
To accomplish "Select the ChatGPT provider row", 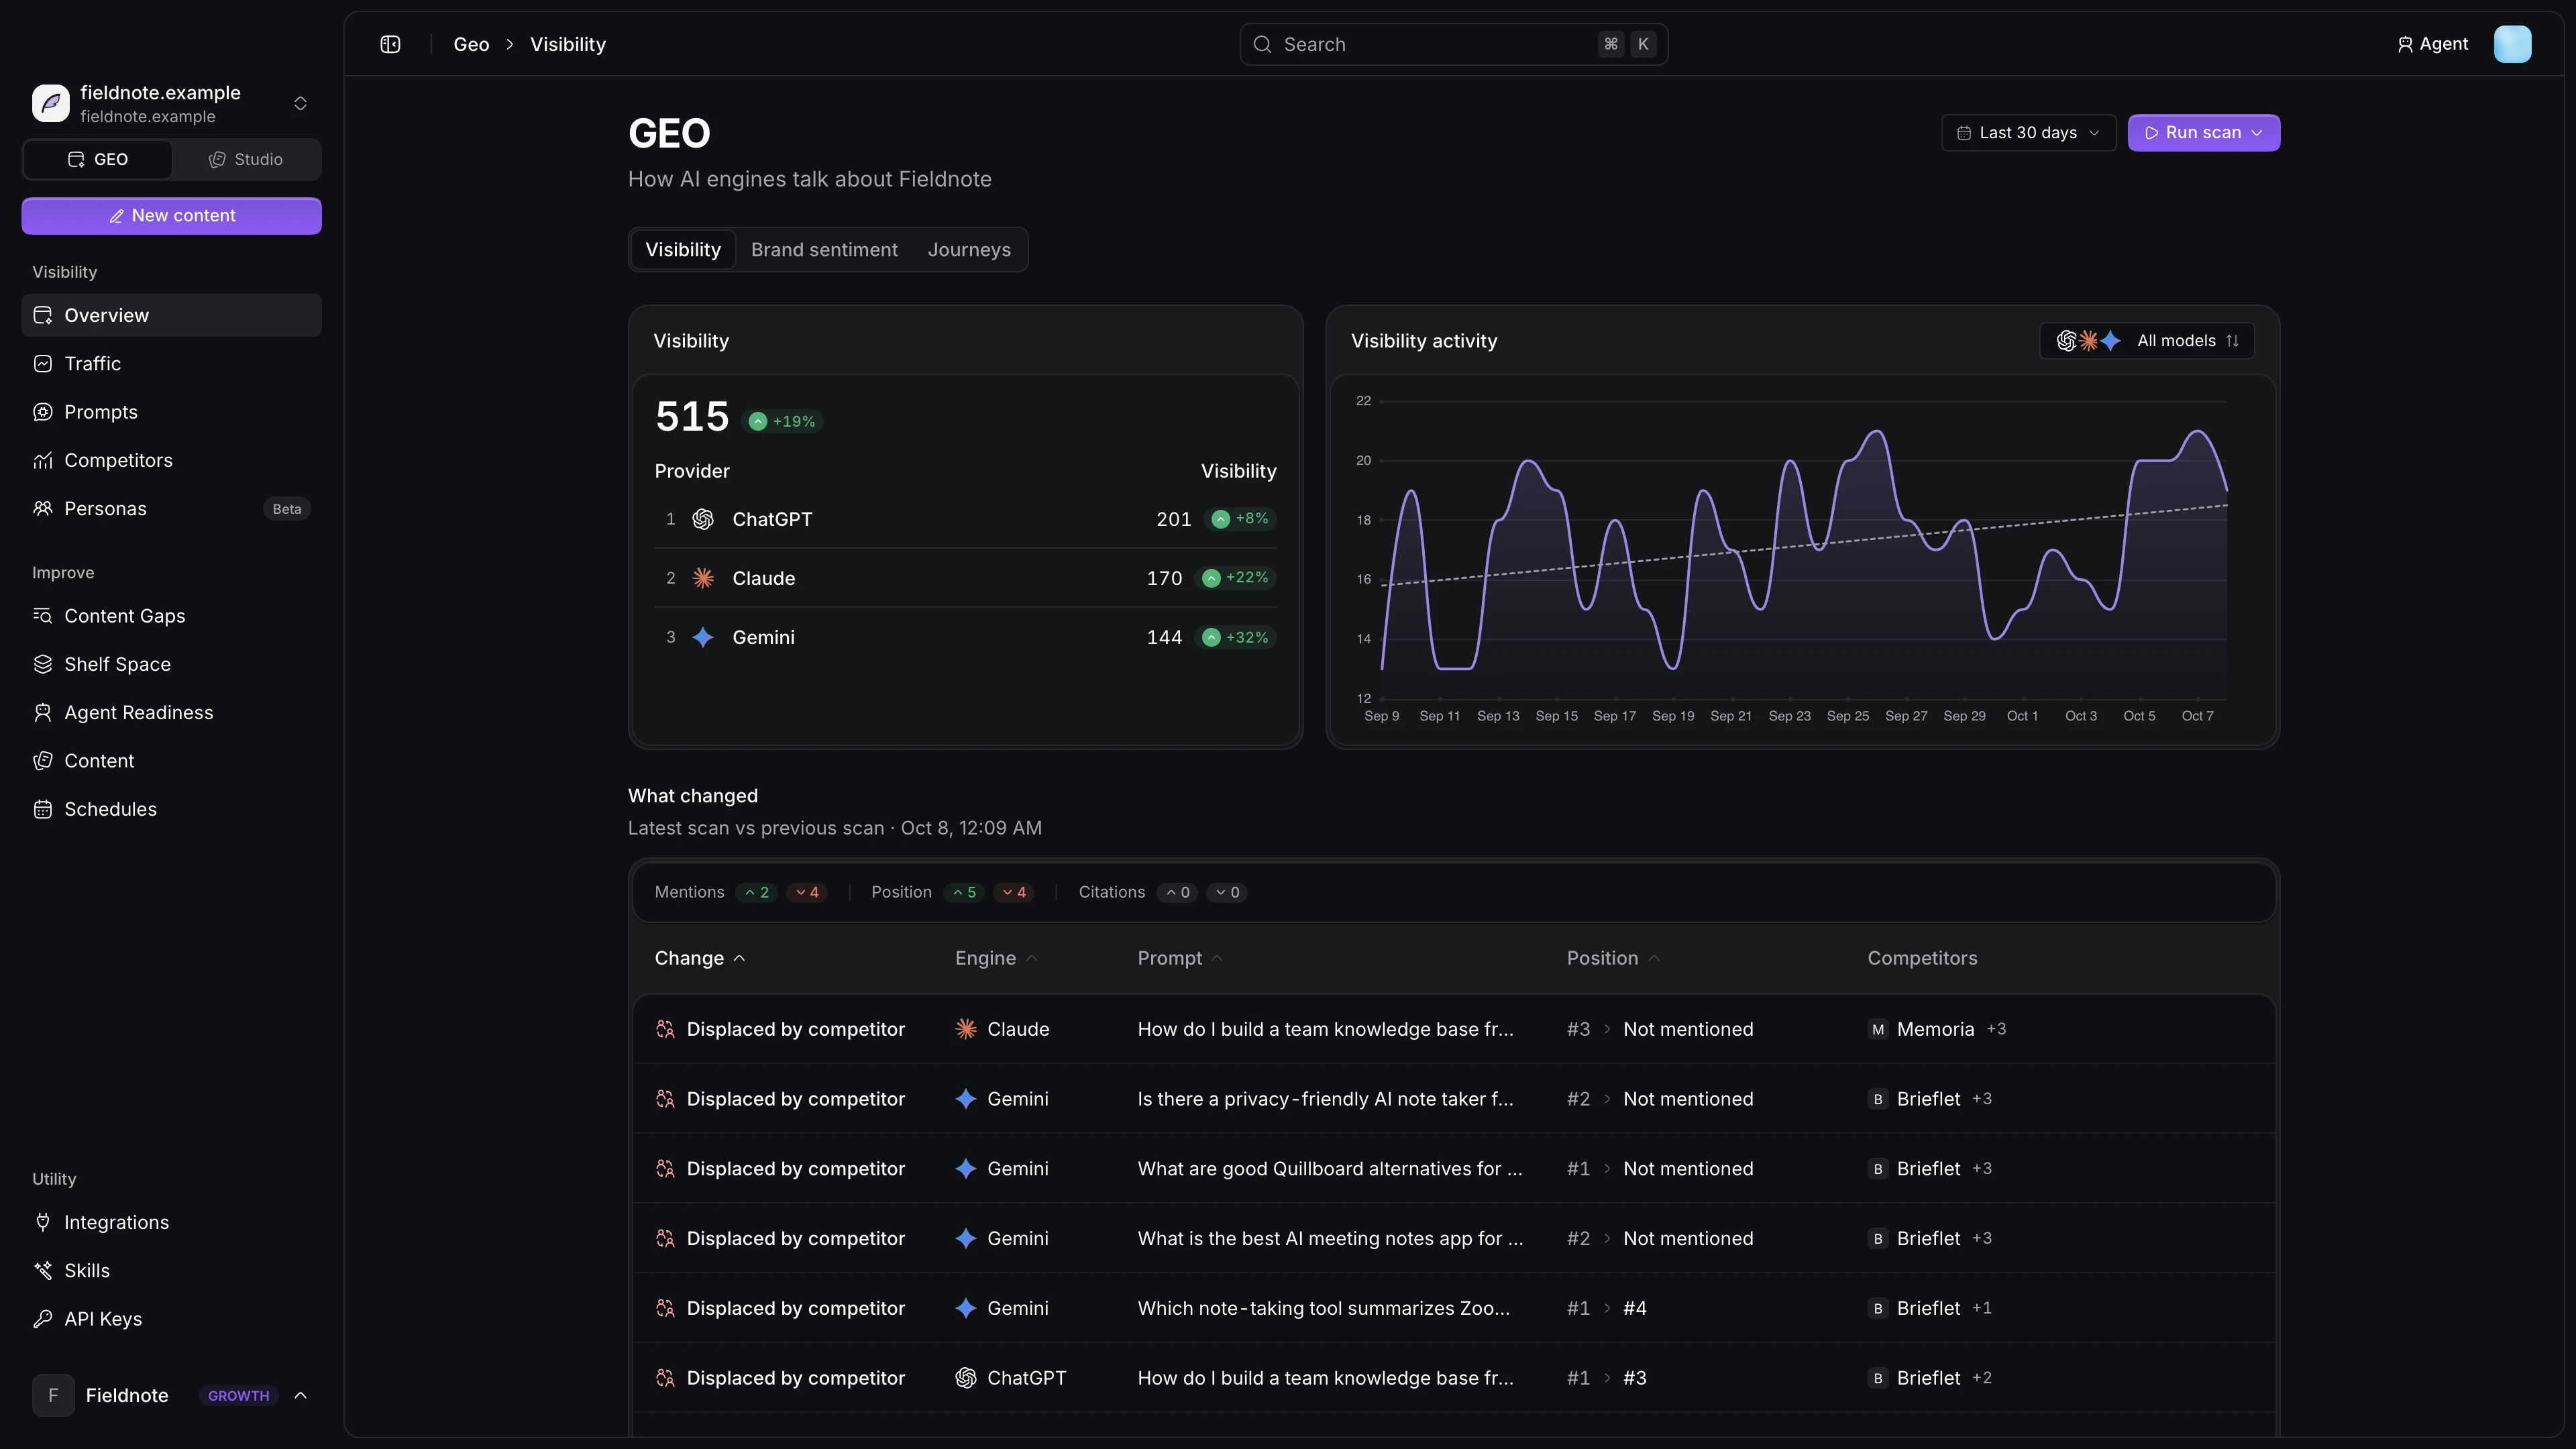I will click(x=965, y=519).
